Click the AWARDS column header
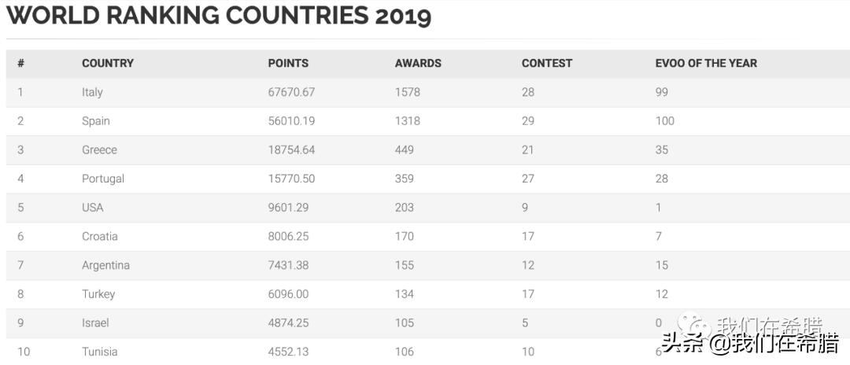Viewport: 850px width, 365px height. pyautogui.click(x=418, y=63)
